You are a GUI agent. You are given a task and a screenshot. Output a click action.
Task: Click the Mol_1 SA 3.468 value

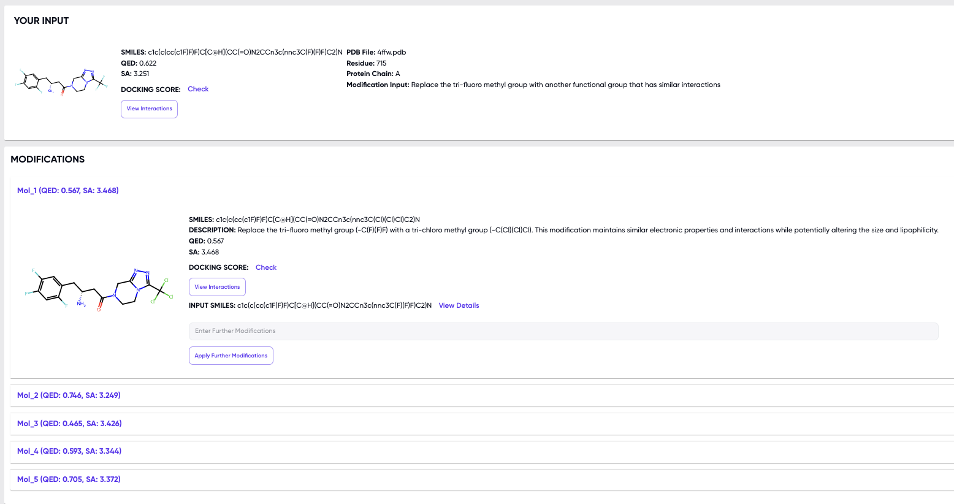click(x=210, y=252)
